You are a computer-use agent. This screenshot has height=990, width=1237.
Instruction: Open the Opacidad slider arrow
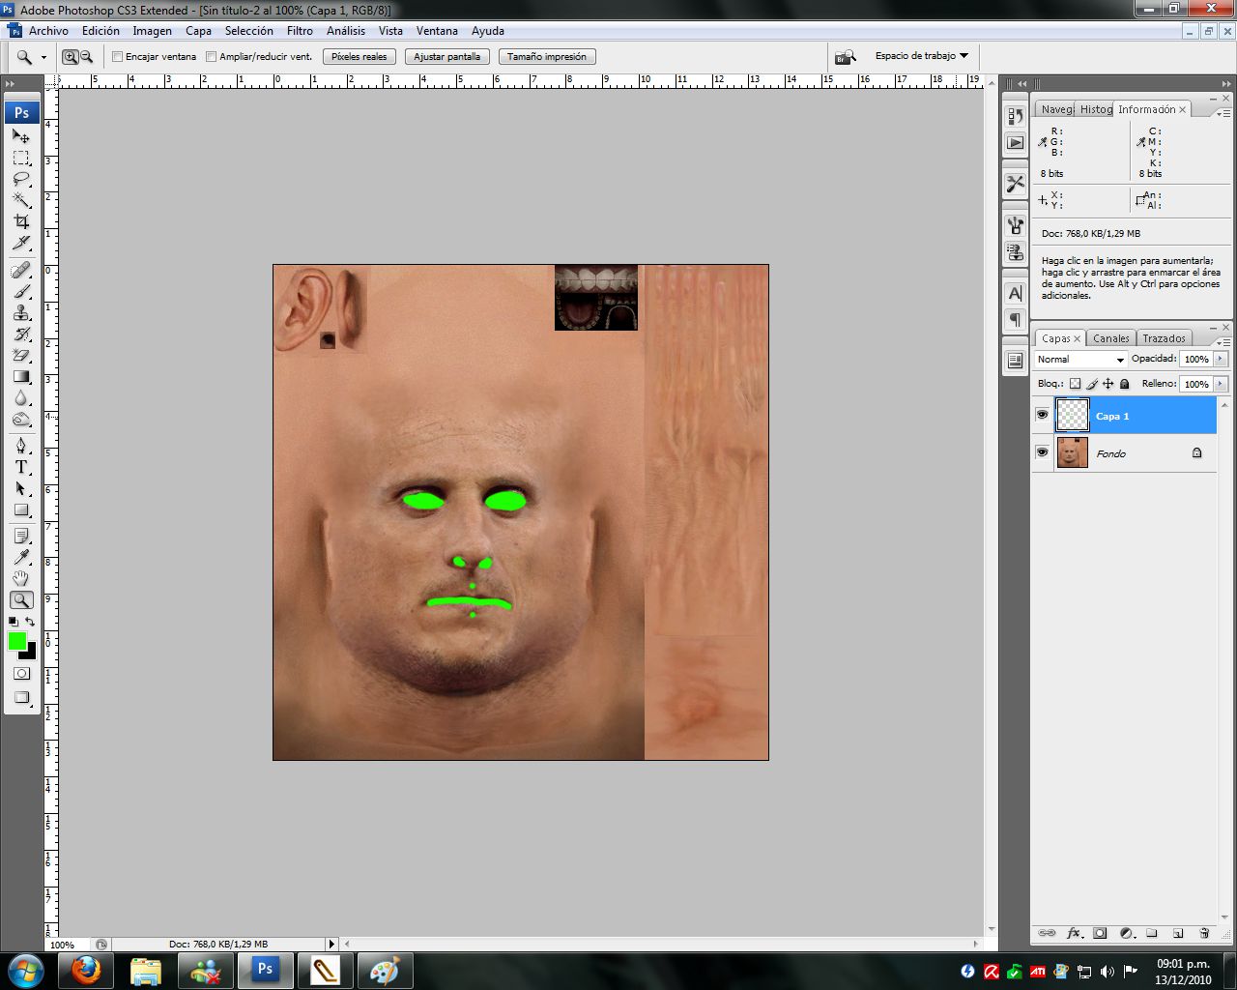[x=1221, y=359]
